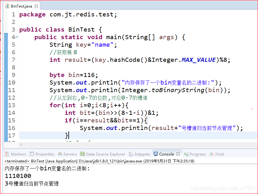The height and width of the screenshot is (194, 258).
Task: Click the println statement on line 16
Action: click(161, 128)
